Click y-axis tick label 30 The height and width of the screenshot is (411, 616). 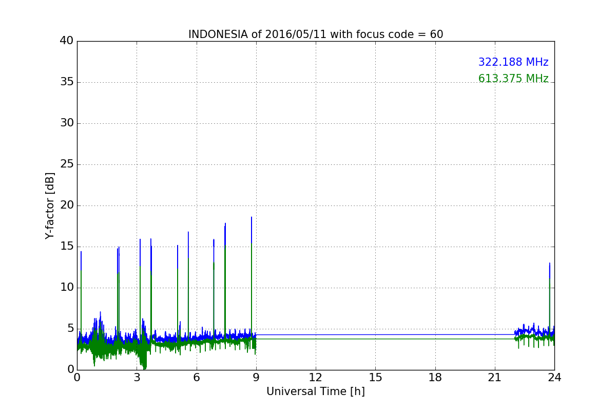point(66,123)
